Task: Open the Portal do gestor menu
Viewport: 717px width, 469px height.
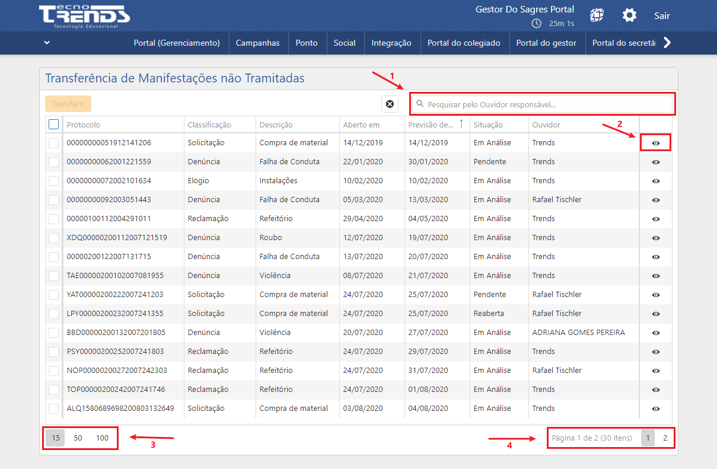Action: (x=546, y=43)
